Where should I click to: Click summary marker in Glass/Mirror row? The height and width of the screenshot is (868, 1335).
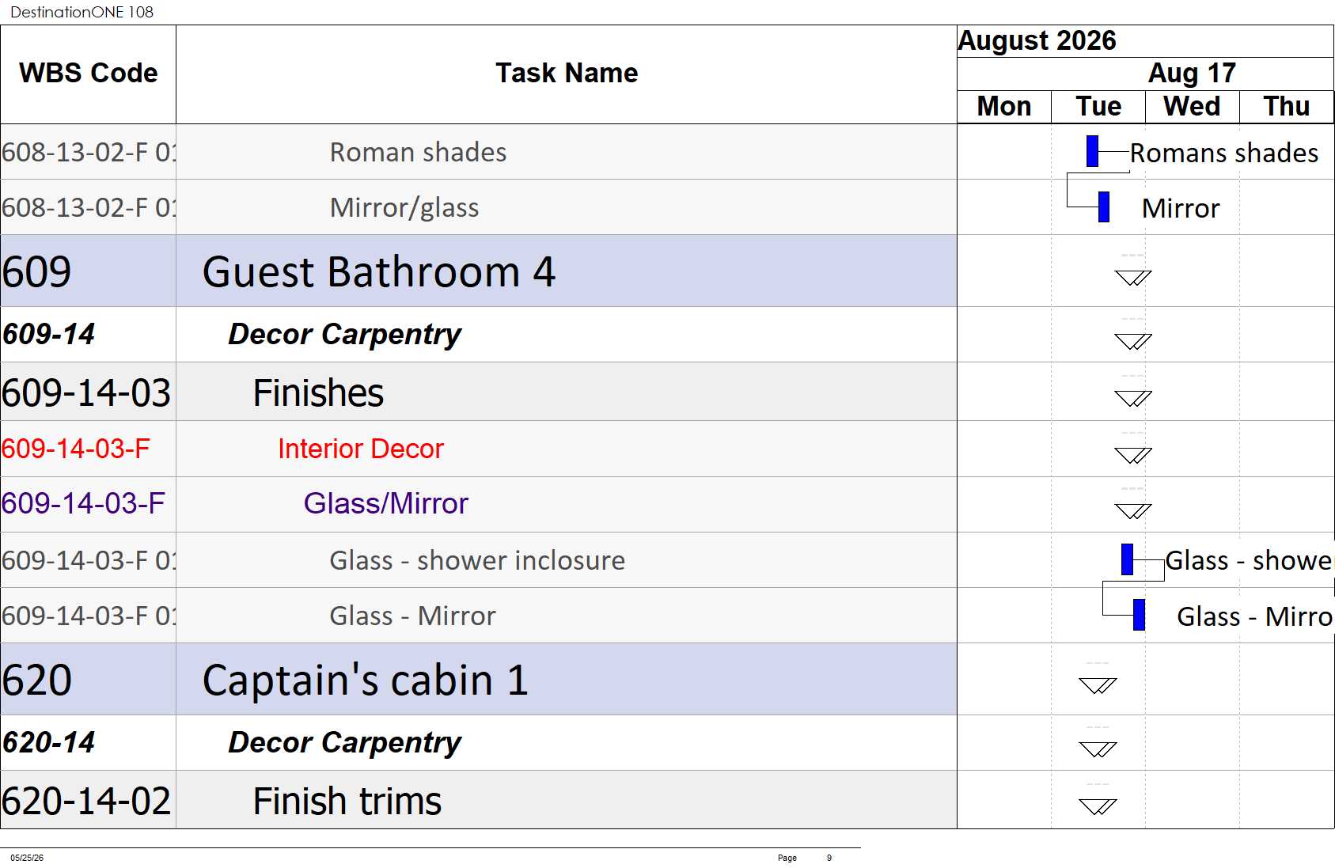coord(1132,511)
